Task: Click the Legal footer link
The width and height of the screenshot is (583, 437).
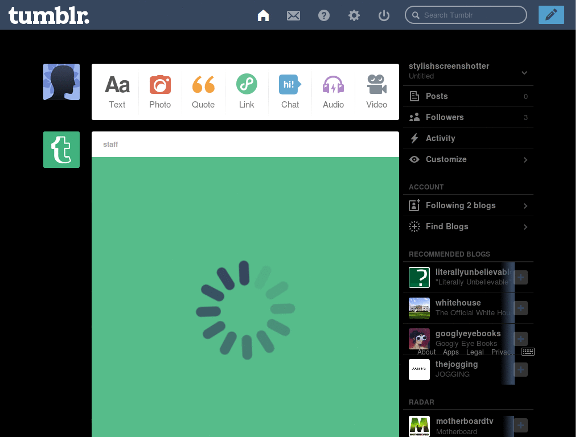Action: coord(475,352)
